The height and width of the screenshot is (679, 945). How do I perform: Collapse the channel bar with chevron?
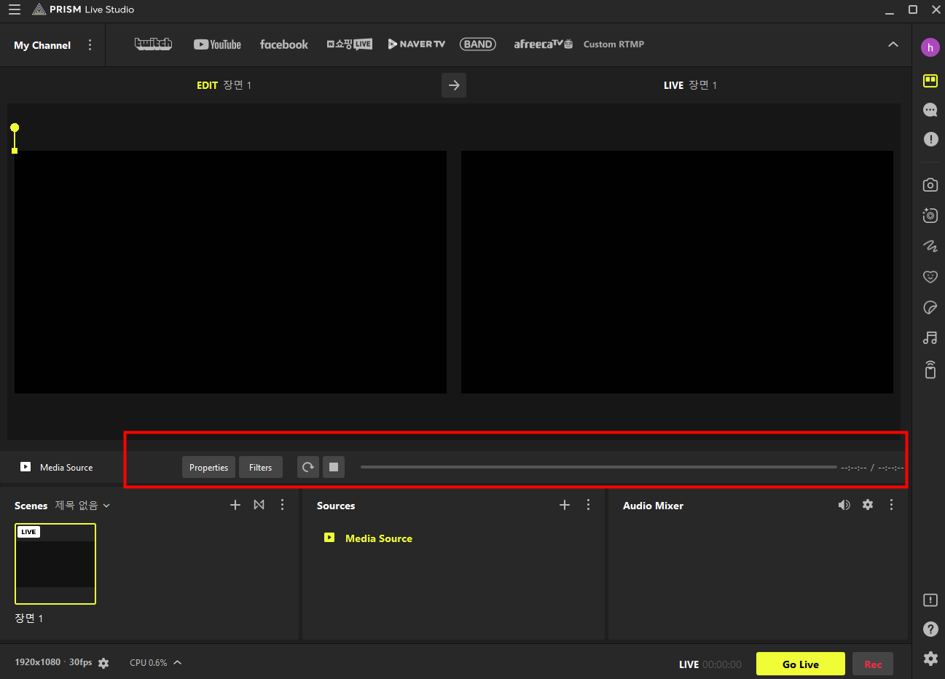[893, 44]
